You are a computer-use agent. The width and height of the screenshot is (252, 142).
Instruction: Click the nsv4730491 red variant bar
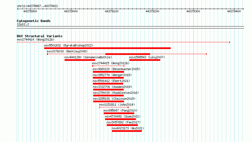[120, 119]
